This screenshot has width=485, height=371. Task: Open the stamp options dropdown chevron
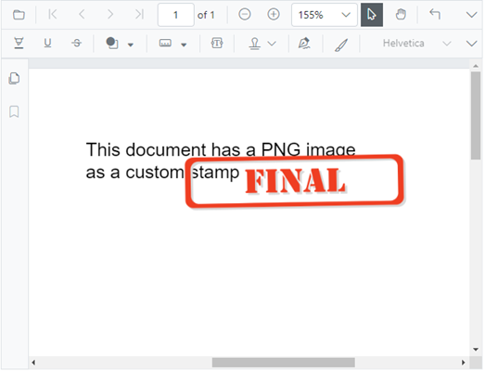[x=272, y=44]
